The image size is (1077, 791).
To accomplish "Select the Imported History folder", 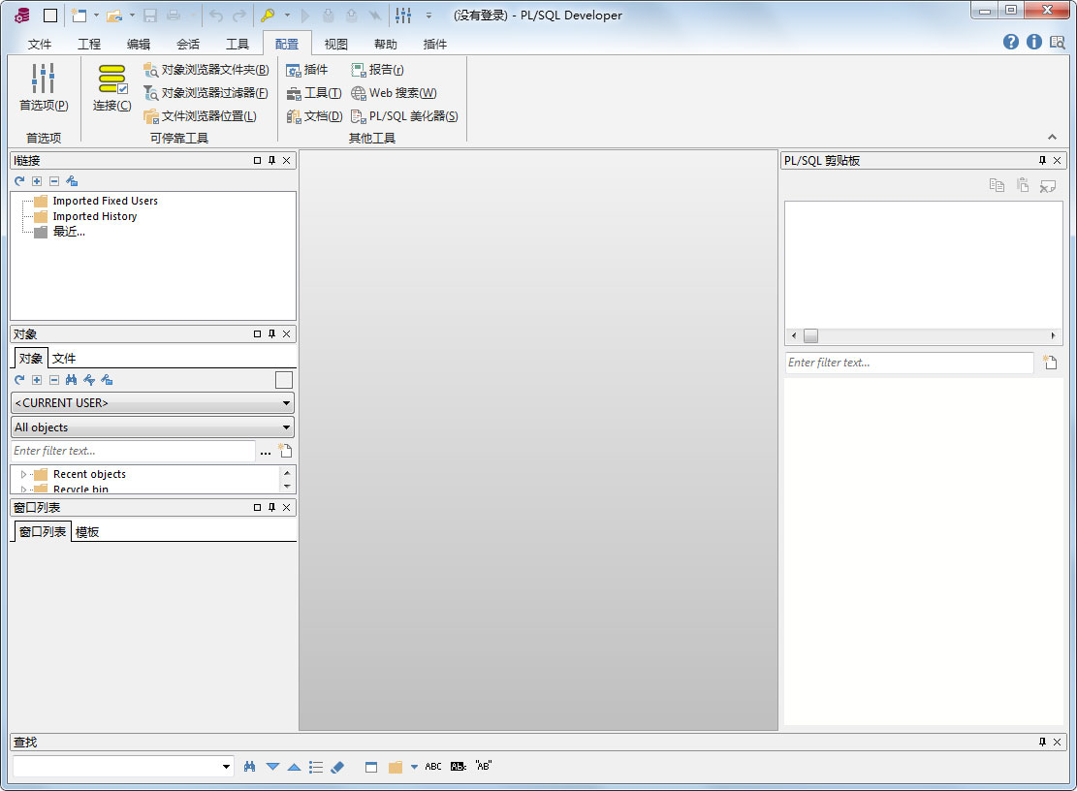I will [x=86, y=216].
